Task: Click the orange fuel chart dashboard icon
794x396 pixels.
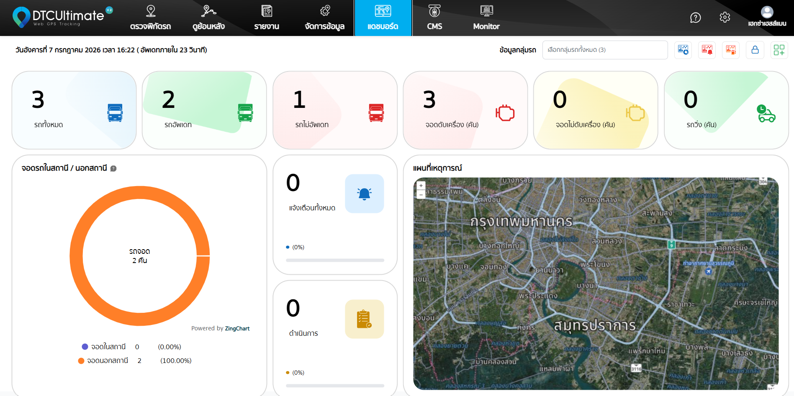Action: coord(731,50)
